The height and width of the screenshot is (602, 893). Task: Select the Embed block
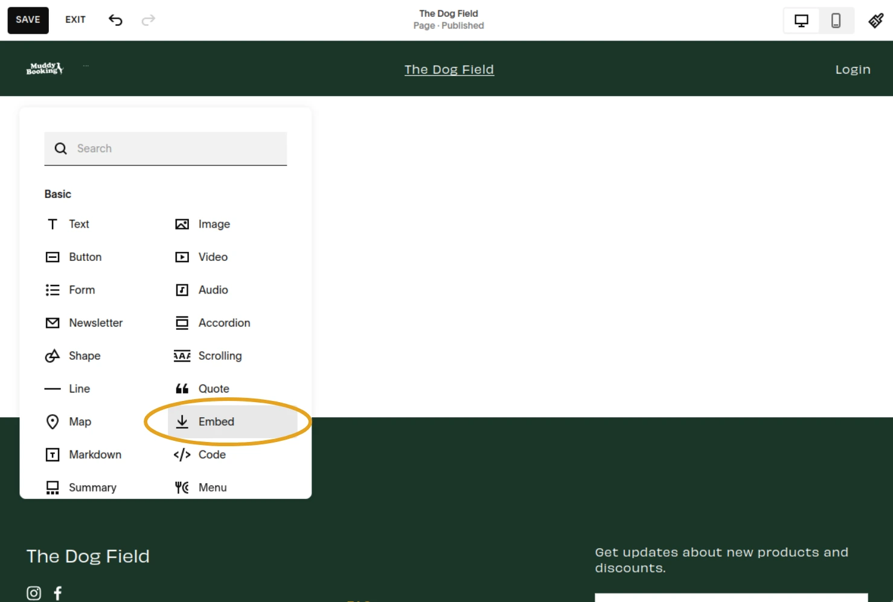pyautogui.click(x=216, y=421)
